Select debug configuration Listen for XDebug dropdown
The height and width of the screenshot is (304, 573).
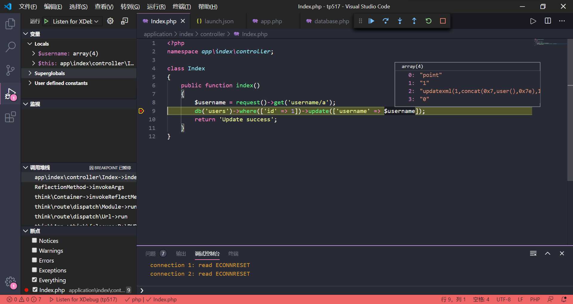tap(76, 21)
